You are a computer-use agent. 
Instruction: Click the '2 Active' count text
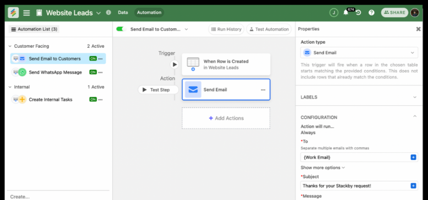click(x=96, y=46)
